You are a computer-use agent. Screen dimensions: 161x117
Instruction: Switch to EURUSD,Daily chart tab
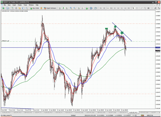coord(79,112)
